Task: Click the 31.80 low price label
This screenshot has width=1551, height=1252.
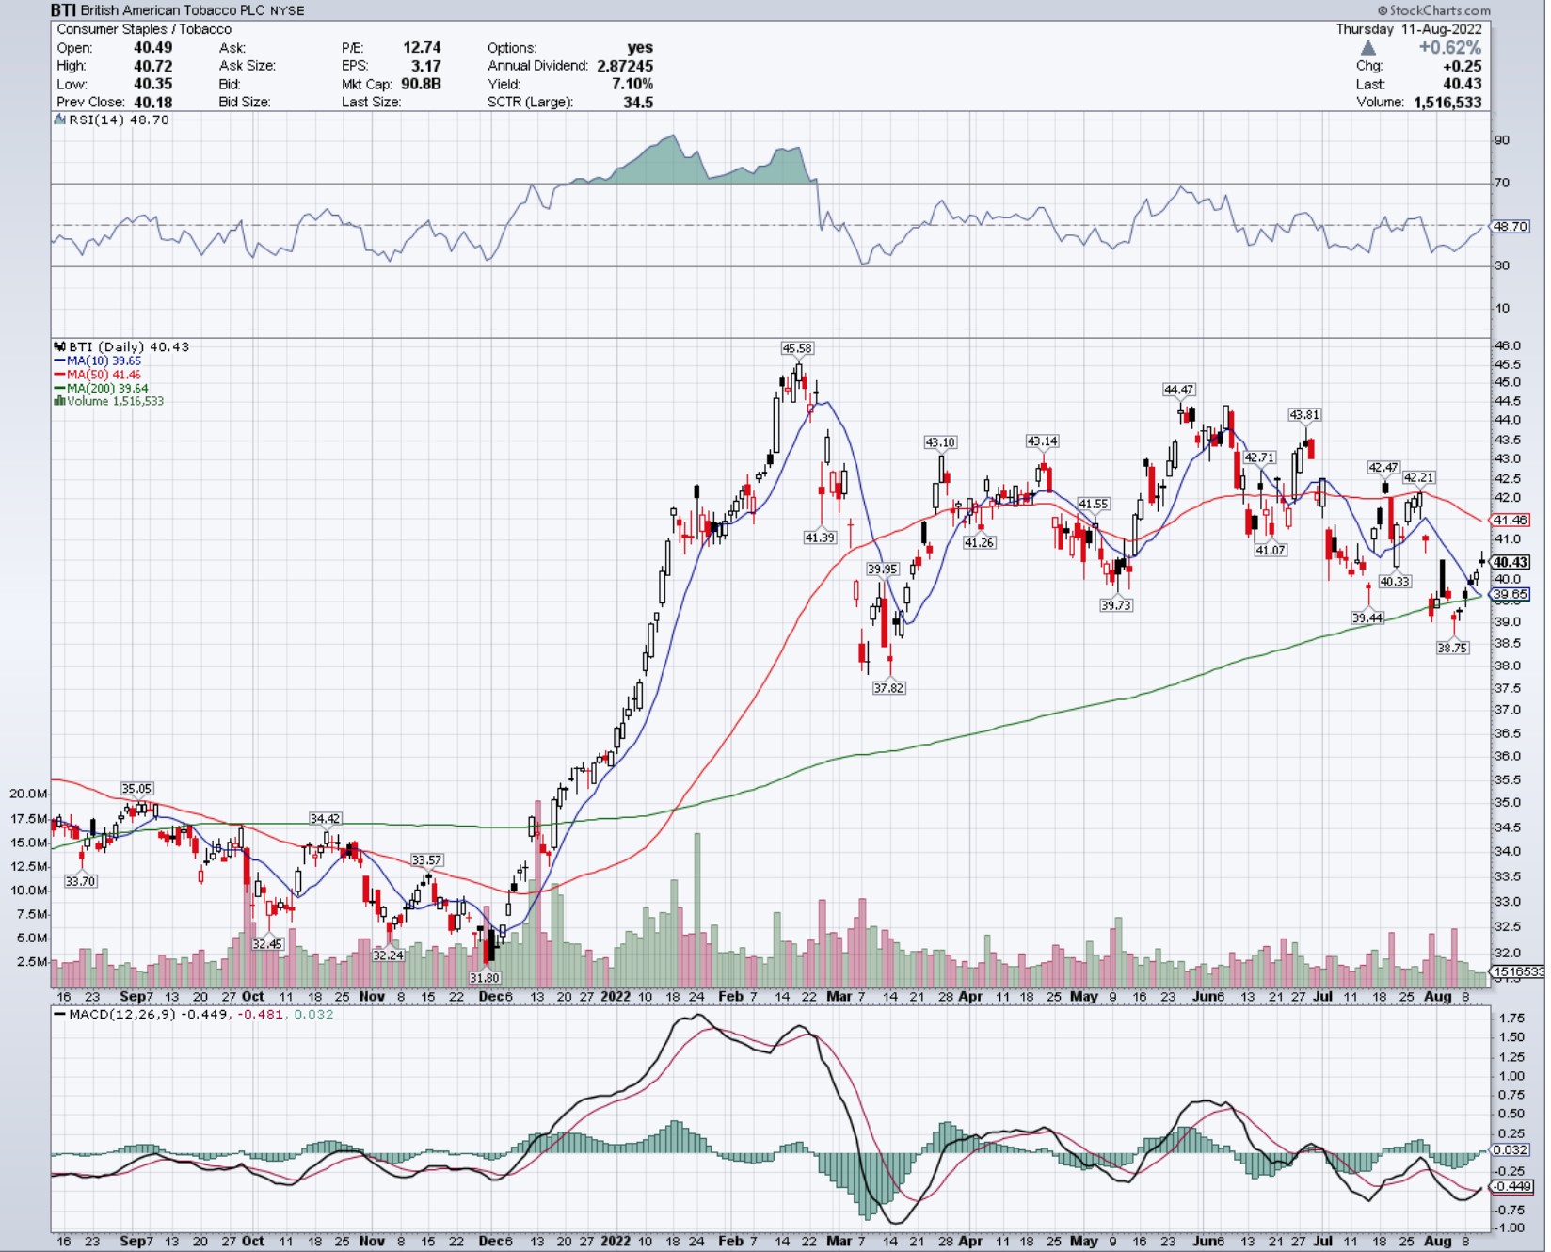Action: coord(485,978)
